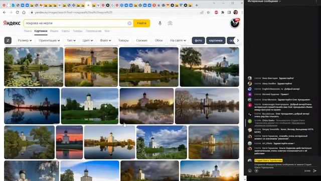
Task: Open the Переводчик tab
Action: 93,31
